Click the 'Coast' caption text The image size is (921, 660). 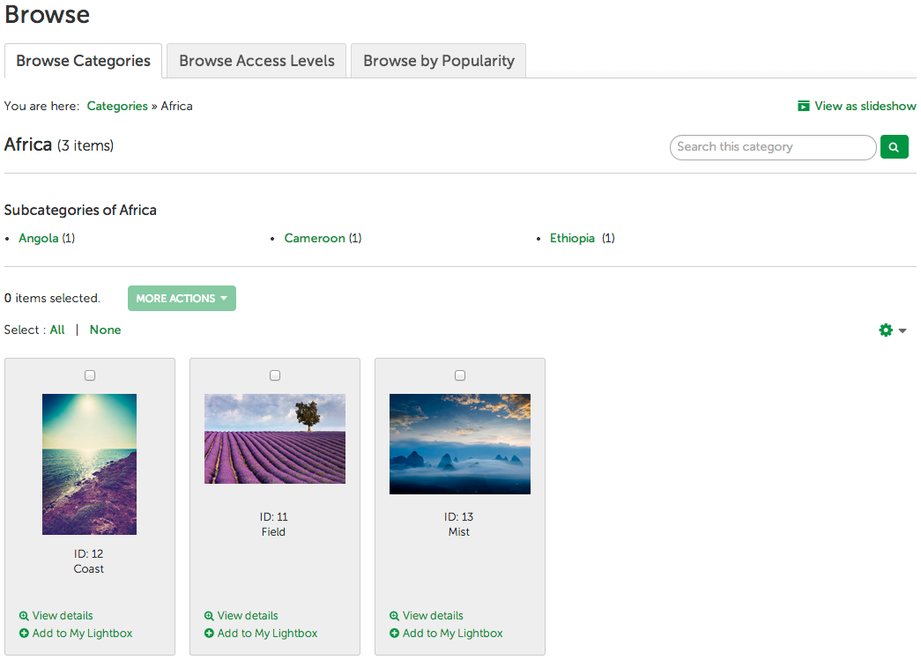pyautogui.click(x=89, y=569)
